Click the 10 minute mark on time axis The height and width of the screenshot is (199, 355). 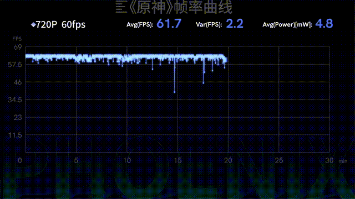127,160
